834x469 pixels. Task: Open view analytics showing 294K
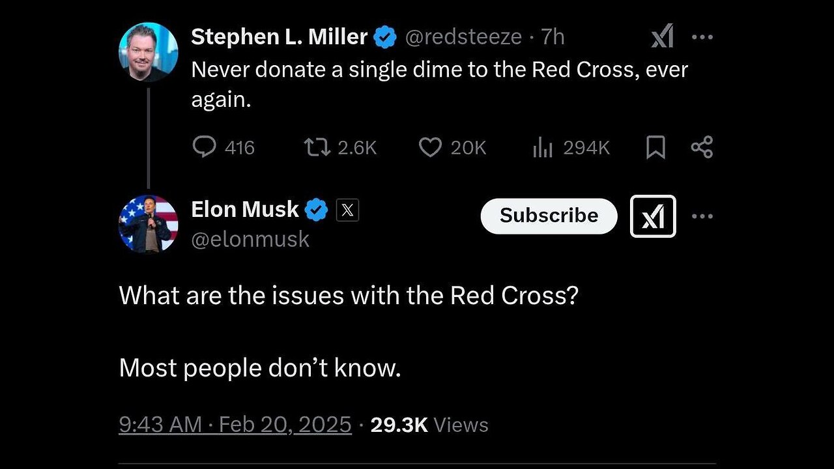click(x=542, y=149)
